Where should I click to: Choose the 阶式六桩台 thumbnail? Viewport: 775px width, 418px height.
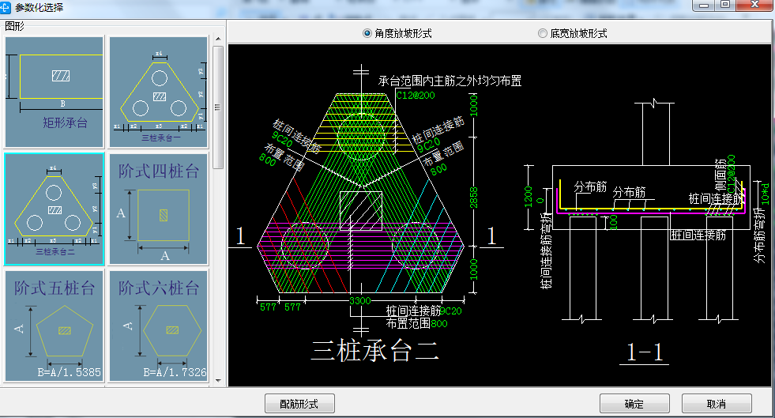[x=159, y=325]
